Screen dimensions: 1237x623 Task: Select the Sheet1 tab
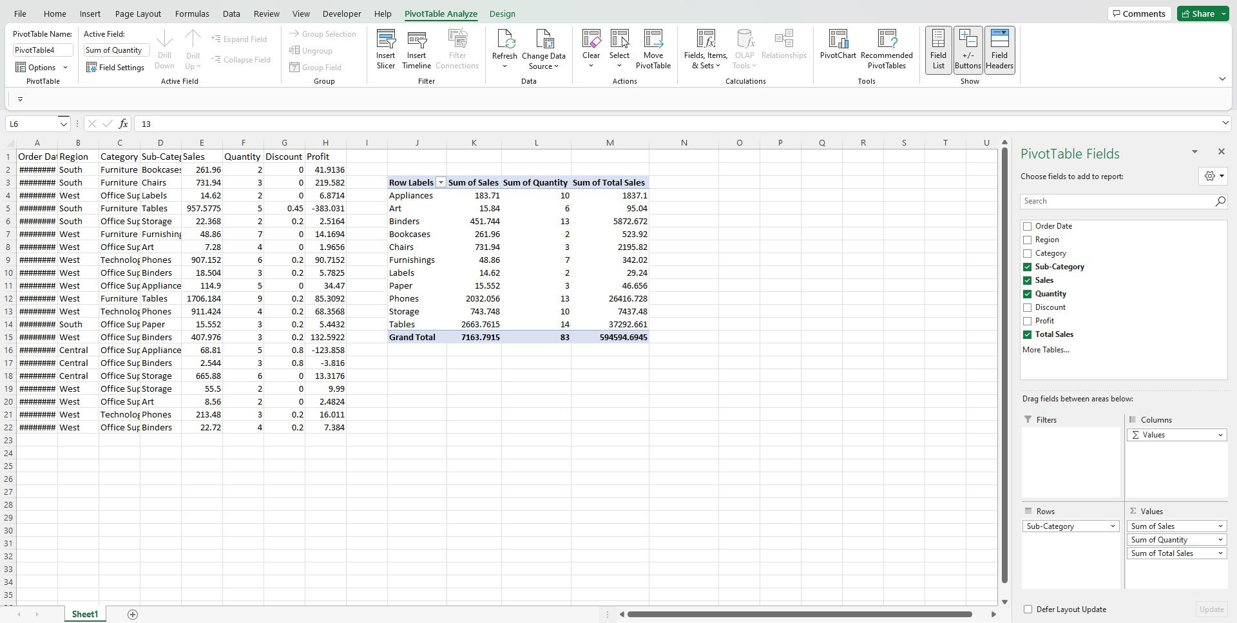pyautogui.click(x=85, y=615)
